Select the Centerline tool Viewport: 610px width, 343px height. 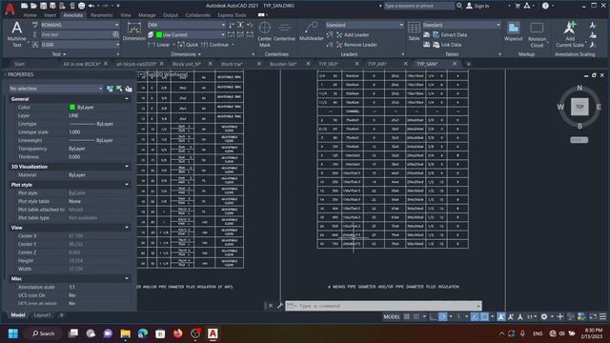coord(284,31)
